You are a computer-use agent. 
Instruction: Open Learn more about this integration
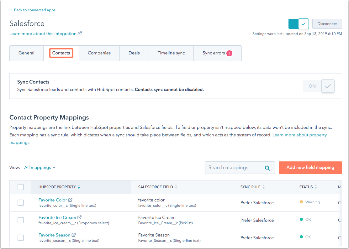pyautogui.click(x=43, y=33)
